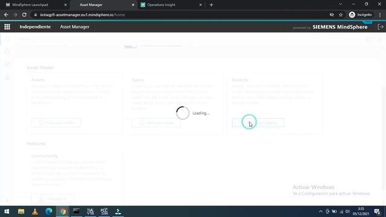Open the tab search dropdown arrow
This screenshot has height=217, width=386.
340,4
